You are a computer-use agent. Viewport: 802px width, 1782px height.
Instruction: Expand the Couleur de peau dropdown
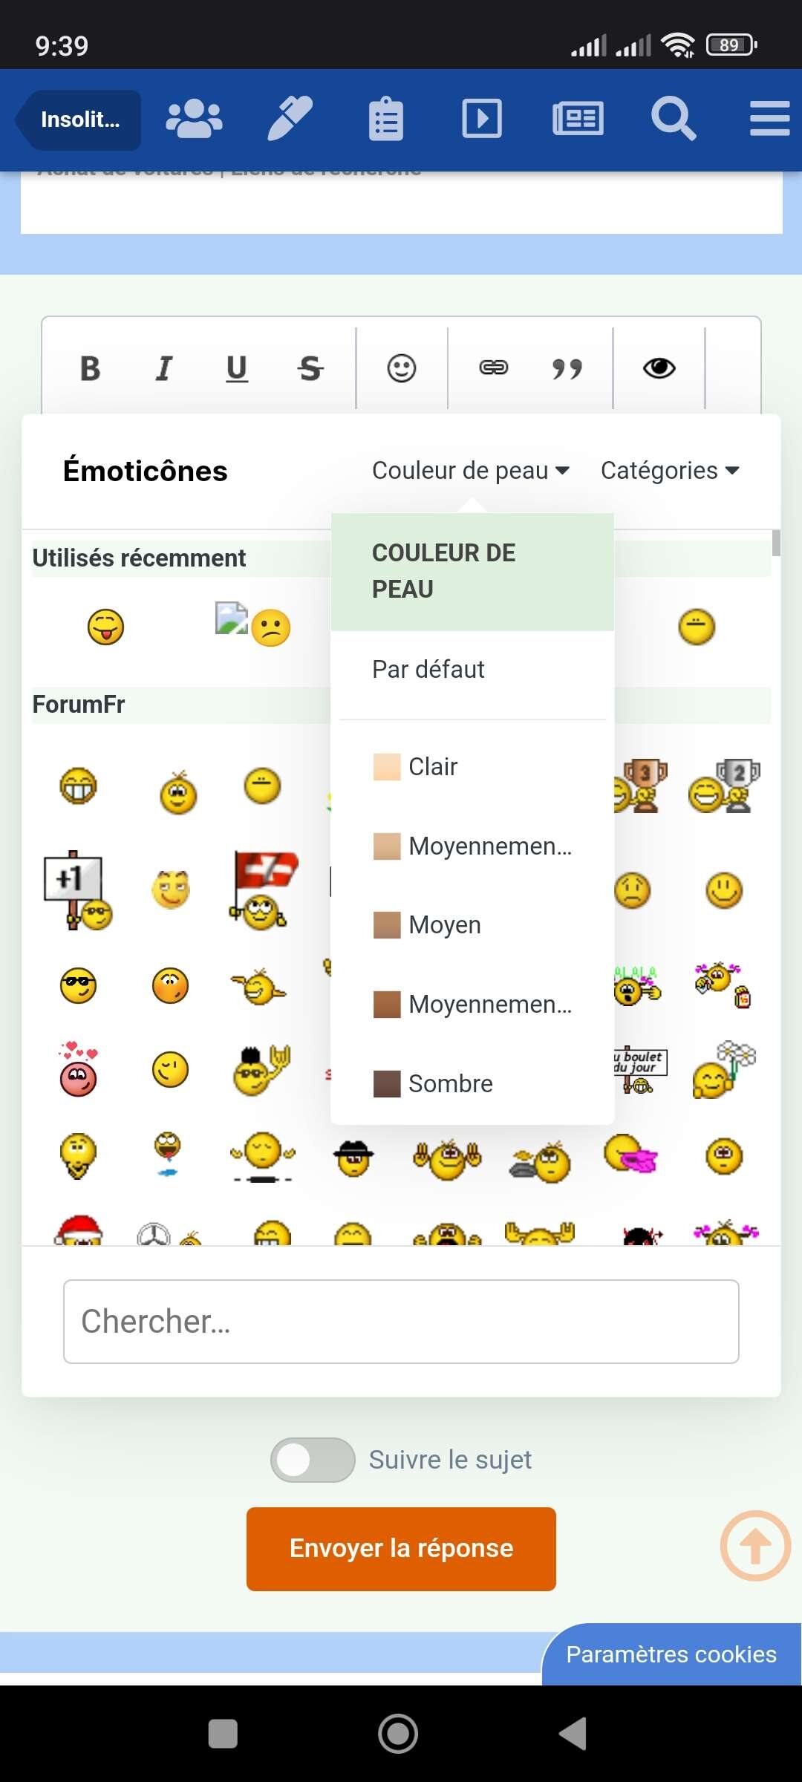(471, 471)
